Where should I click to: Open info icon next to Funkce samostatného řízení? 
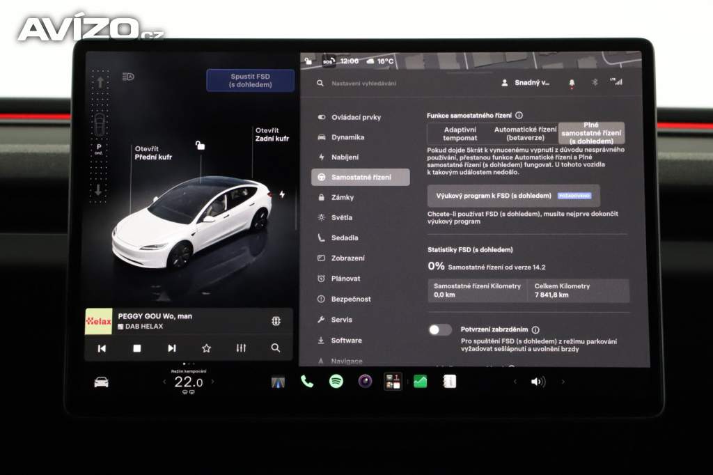tap(519, 115)
